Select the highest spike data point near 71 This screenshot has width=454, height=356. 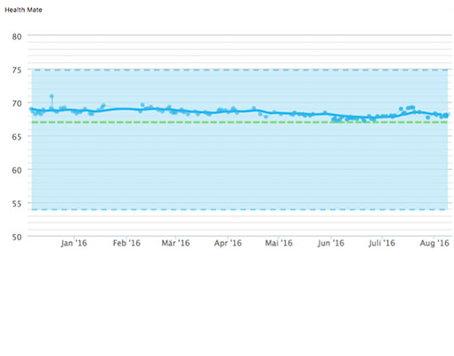click(52, 96)
